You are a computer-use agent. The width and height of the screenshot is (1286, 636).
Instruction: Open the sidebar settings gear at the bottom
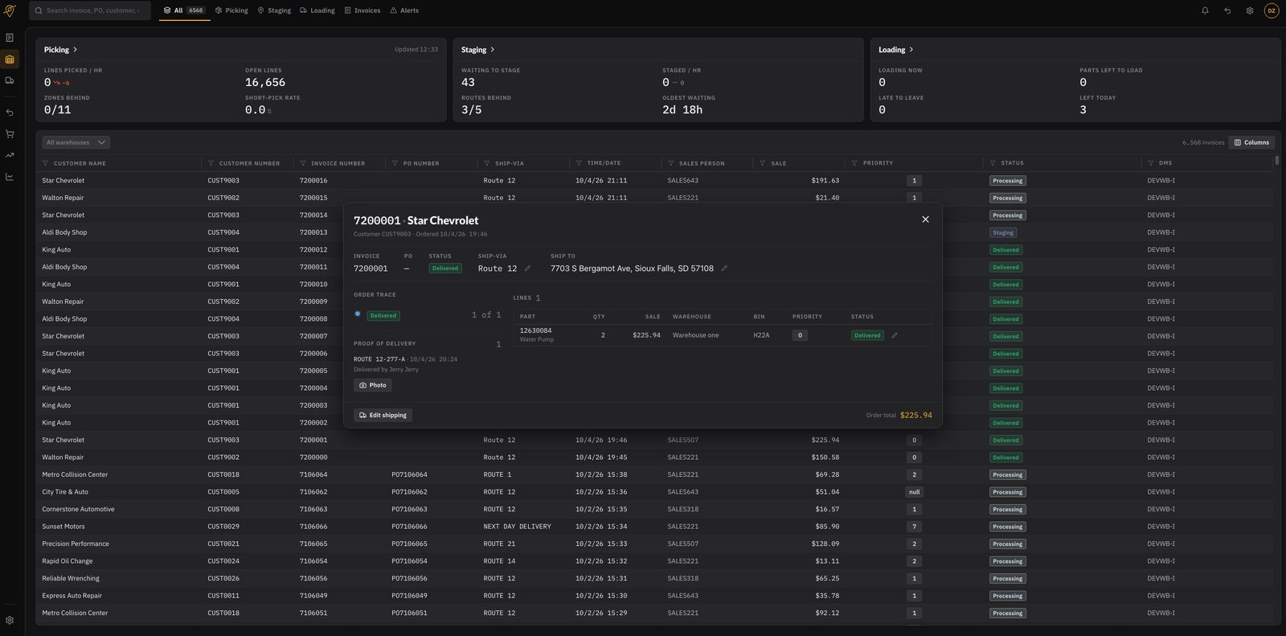[x=10, y=620]
